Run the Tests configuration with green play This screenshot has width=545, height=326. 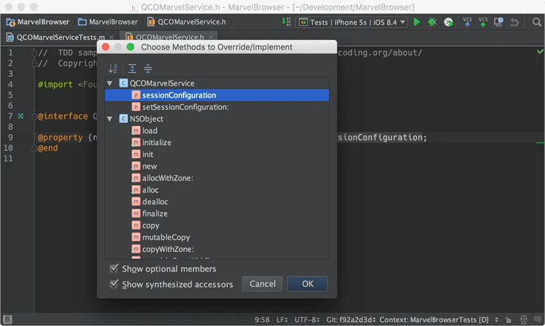click(x=417, y=22)
